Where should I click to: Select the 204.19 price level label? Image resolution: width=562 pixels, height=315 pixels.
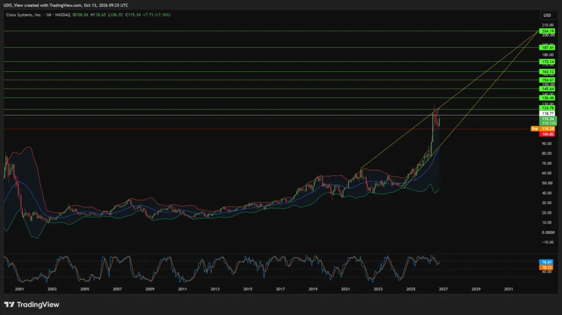click(x=547, y=31)
